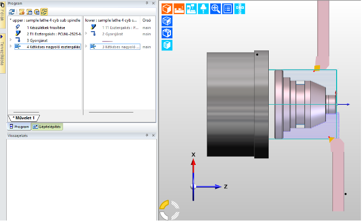Expand 3 Gyorsjárat in the upper list
This screenshot has width=362, height=221.
point(11,40)
